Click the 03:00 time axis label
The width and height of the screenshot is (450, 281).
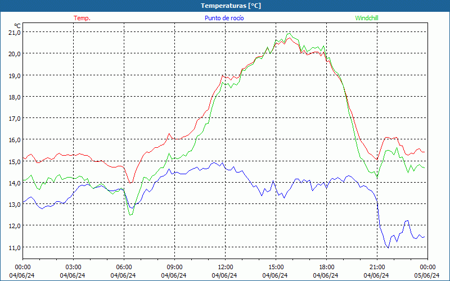pos(73,267)
